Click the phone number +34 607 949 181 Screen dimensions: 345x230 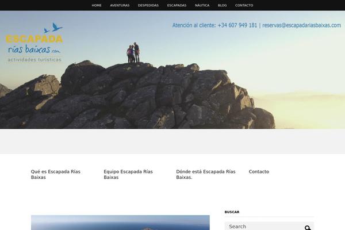[237, 25]
